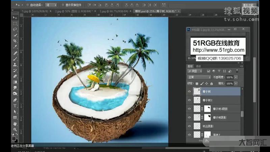
Task: Select the Rectangular Marquee tool
Action: (x=15, y=24)
